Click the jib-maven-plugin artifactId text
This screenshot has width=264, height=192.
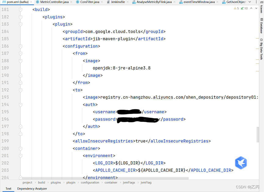(x=113, y=39)
